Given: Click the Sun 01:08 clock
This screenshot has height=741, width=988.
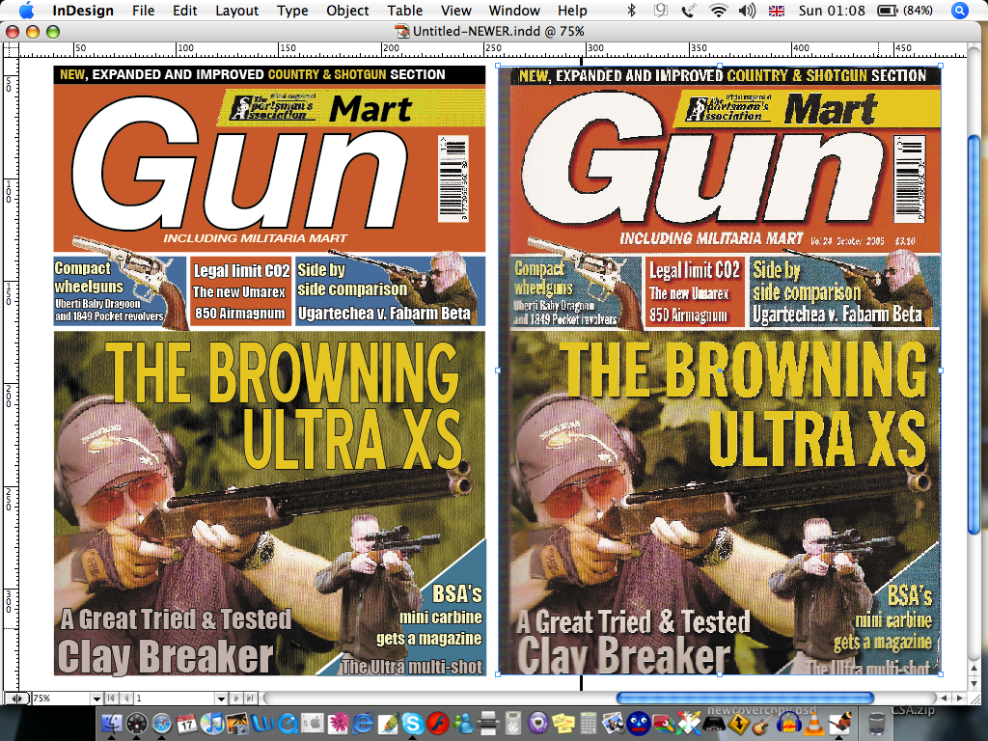Looking at the screenshot, I should 832,10.
